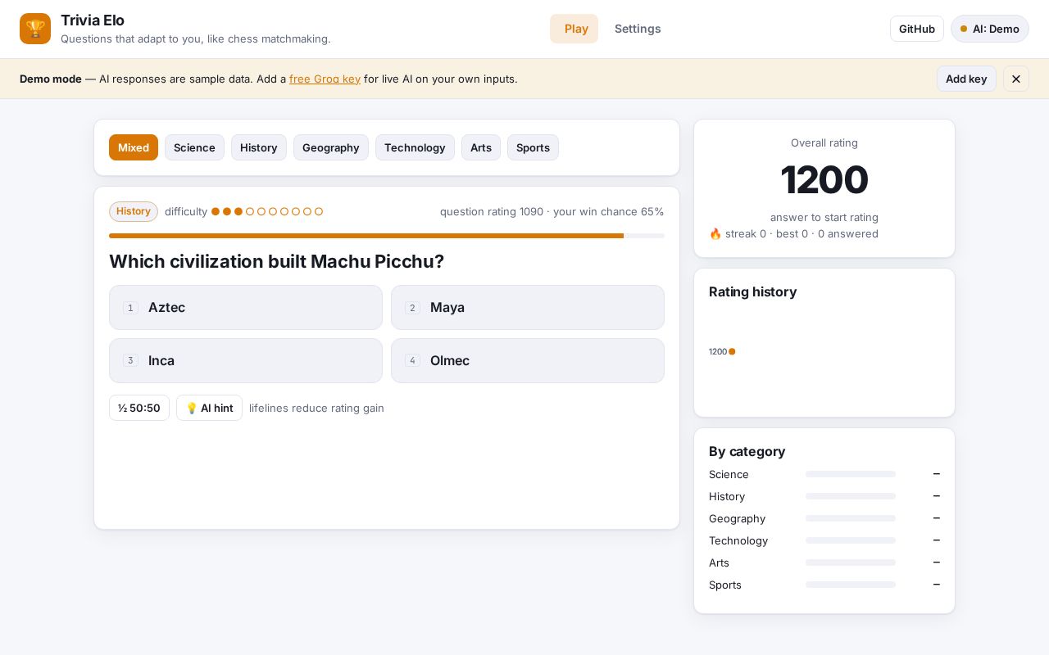The height and width of the screenshot is (655, 1049).
Task: Follow the free Groq key link
Action: (325, 79)
